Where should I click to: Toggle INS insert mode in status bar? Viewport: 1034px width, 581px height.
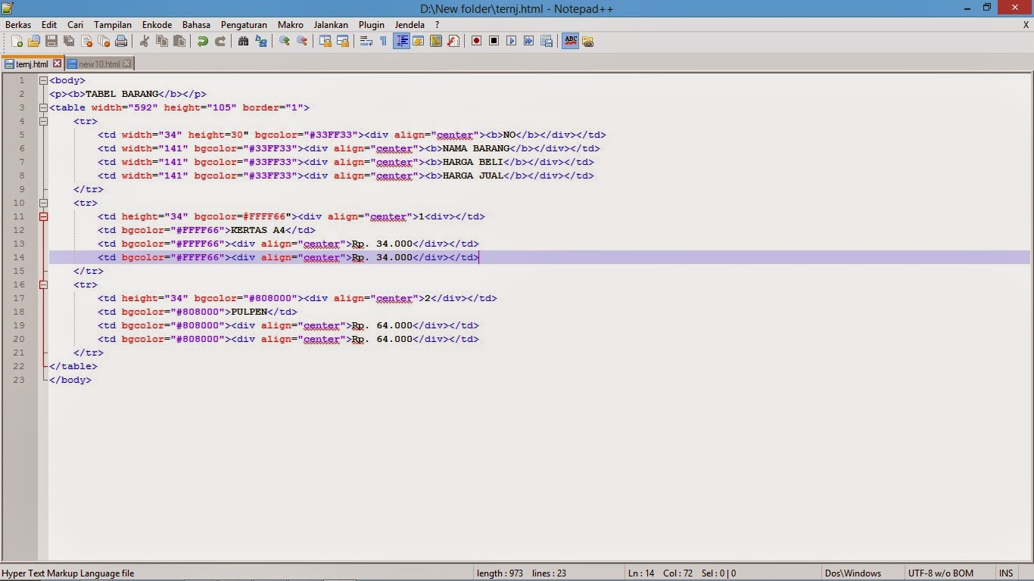[1006, 573]
